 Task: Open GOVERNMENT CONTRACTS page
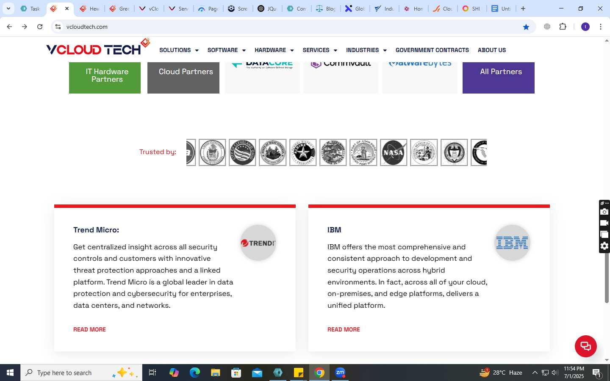pos(432,50)
